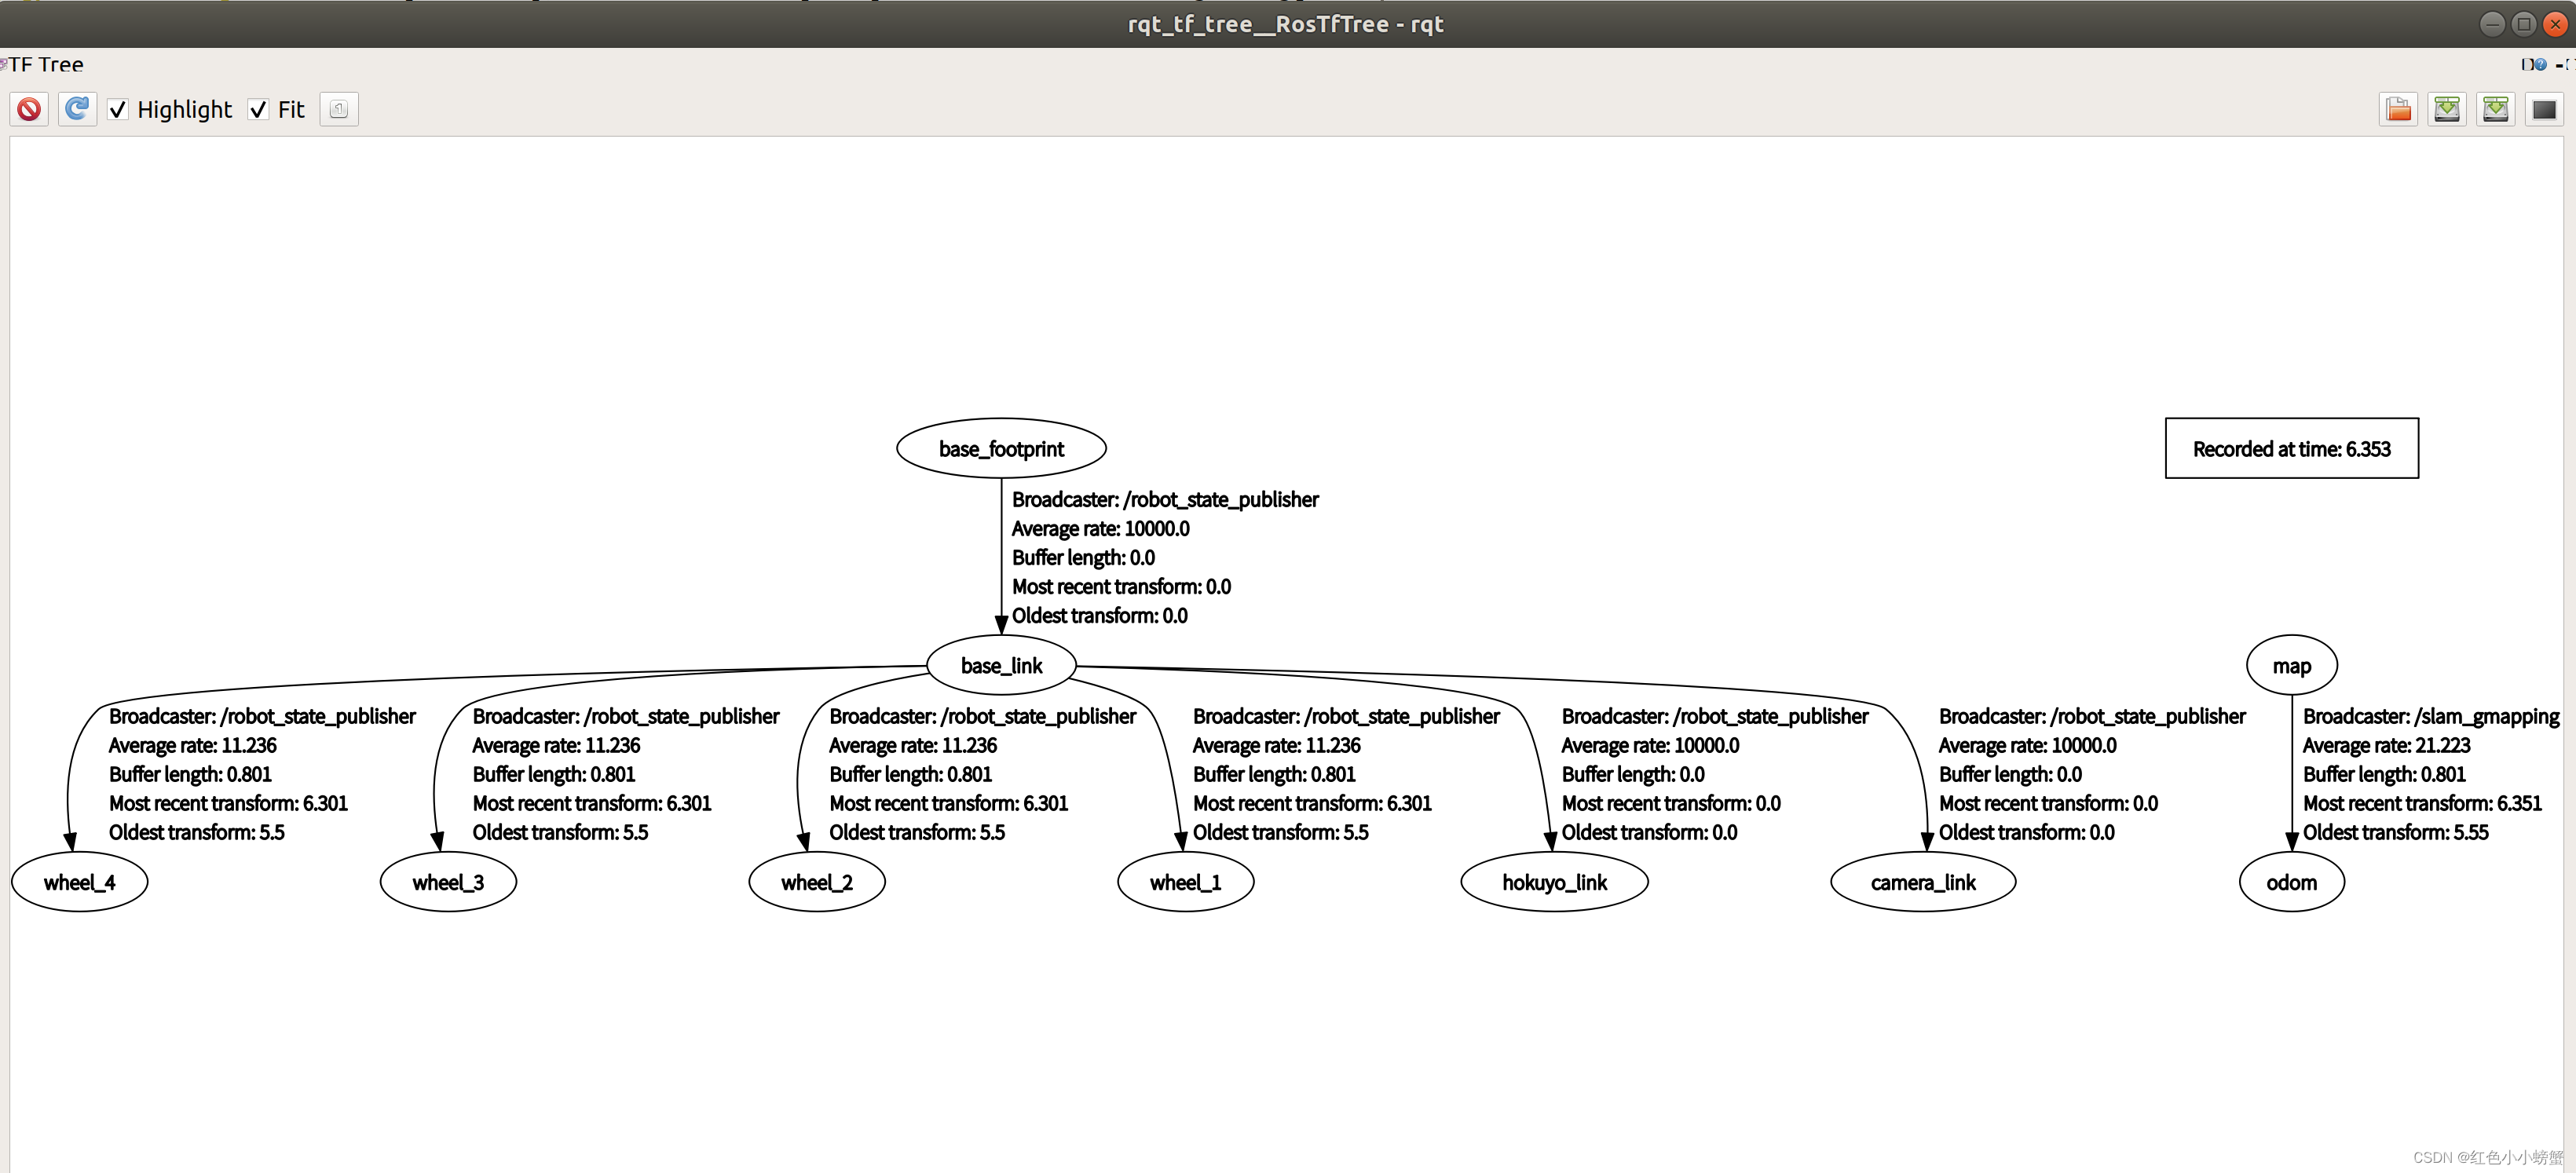Viewport: 2576px width, 1173px height.
Task: Click the fit-in-view button beside Fit checkbox
Action: click(x=339, y=109)
